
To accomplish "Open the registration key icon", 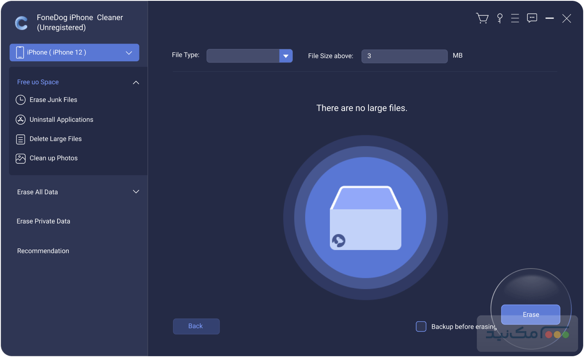I will [500, 19].
